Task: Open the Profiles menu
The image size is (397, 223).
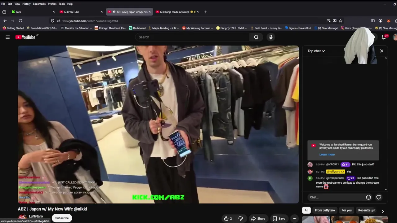Action: (x=52, y=4)
